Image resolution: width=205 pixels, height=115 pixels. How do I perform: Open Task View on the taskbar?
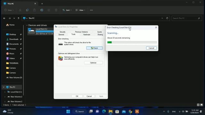pyautogui.click(x=91, y=111)
